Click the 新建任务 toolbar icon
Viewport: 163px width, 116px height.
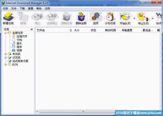8,18
